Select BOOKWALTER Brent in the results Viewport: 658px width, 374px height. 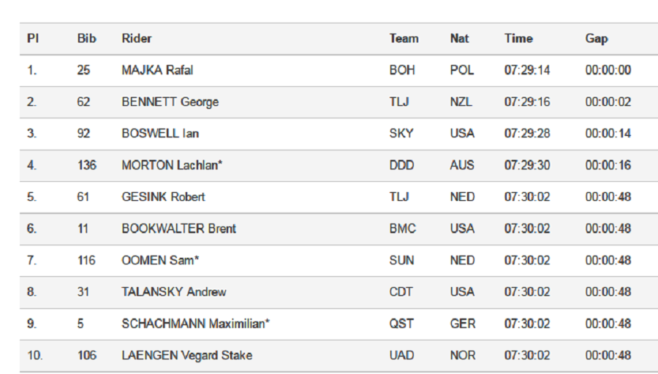(179, 229)
